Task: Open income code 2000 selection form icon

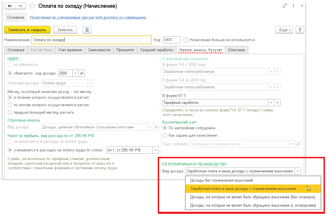Action: (x=82, y=73)
